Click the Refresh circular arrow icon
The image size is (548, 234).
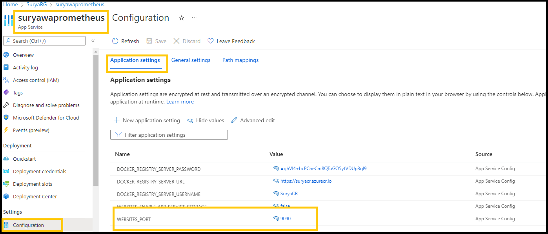(x=115, y=41)
